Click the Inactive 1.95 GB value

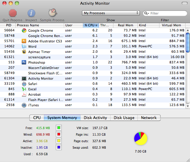[42, 147]
